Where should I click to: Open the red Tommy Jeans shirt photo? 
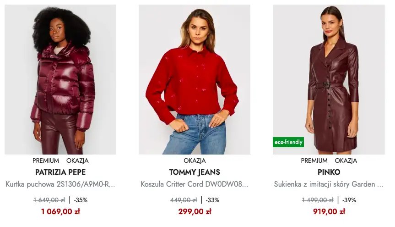pyautogui.click(x=195, y=79)
